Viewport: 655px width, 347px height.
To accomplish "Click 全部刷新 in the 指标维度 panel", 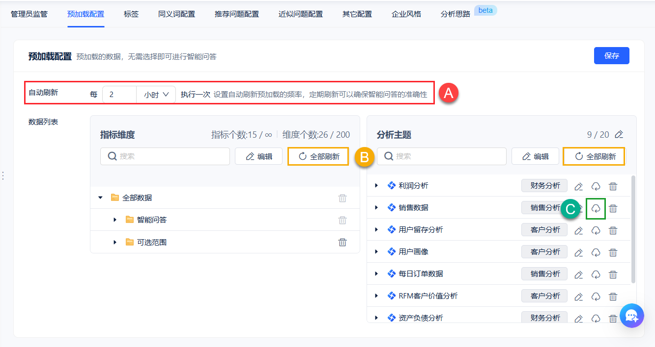I will [318, 156].
